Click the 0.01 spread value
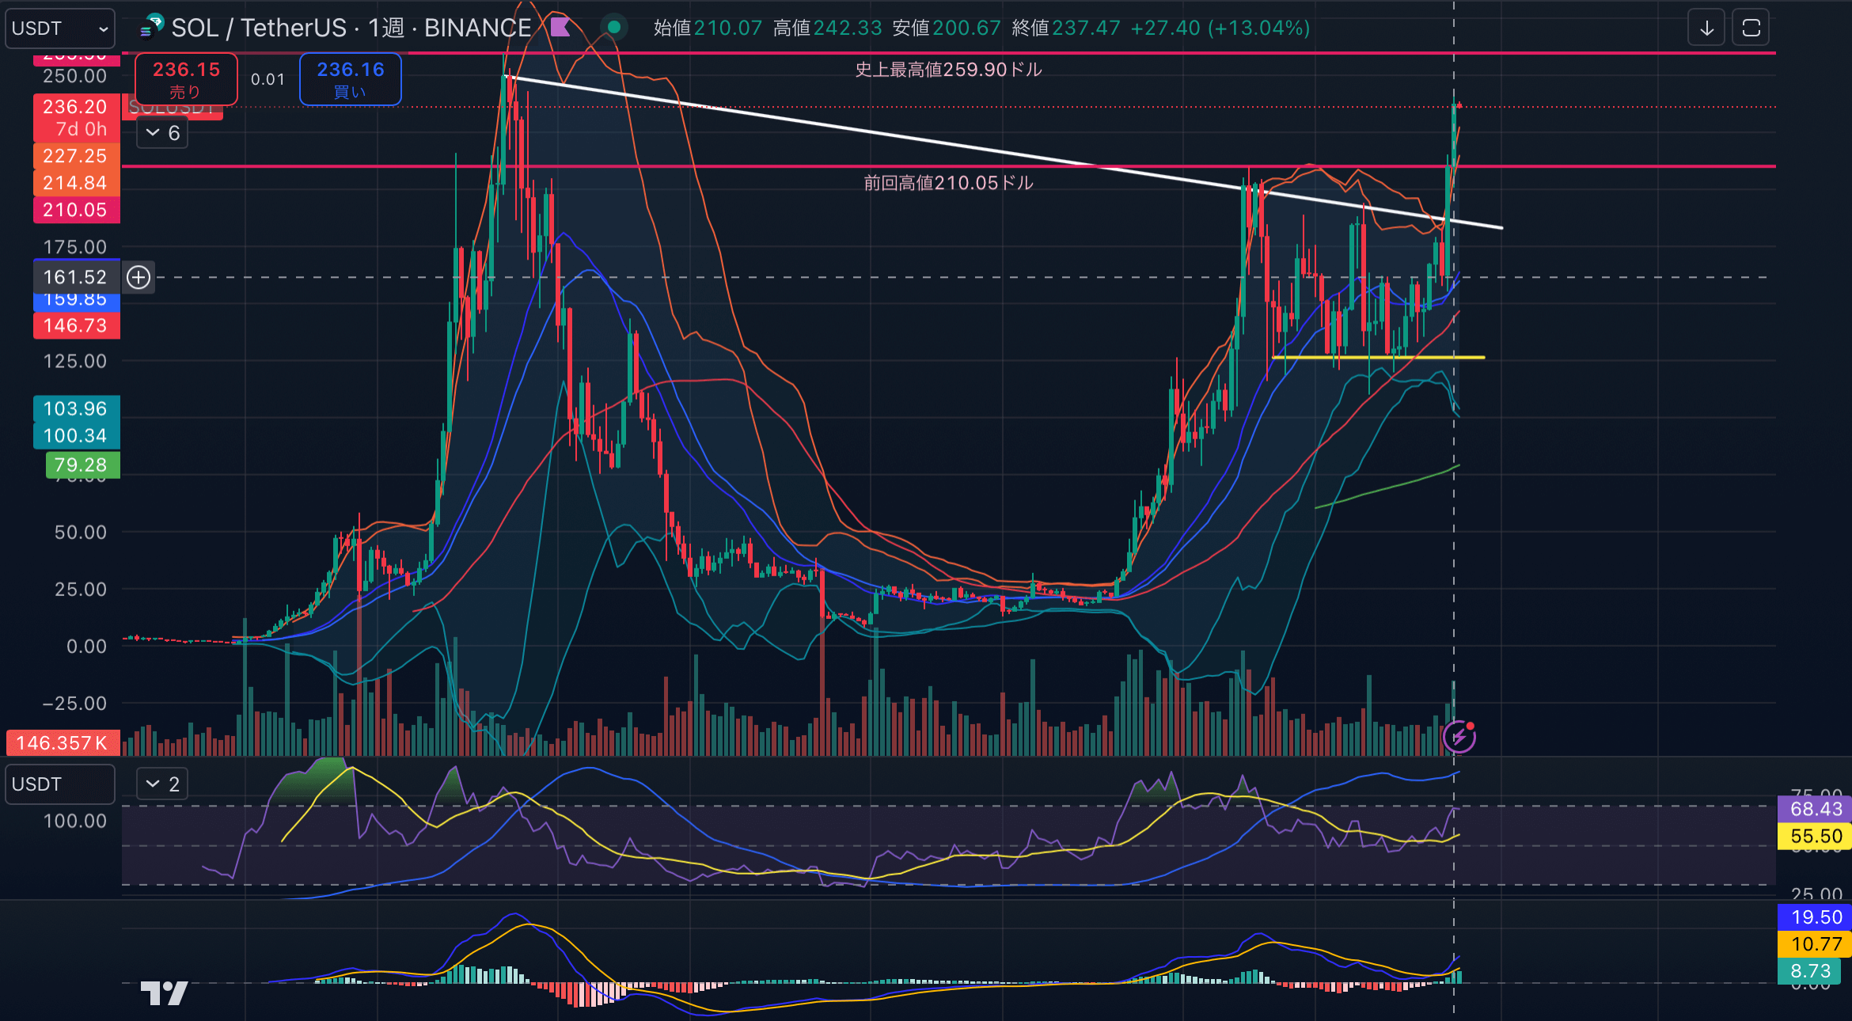 point(268,79)
